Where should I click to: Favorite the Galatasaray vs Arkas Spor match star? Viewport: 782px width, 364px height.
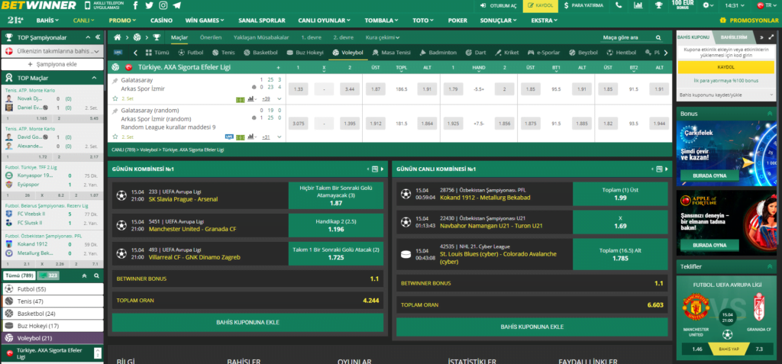[115, 98]
